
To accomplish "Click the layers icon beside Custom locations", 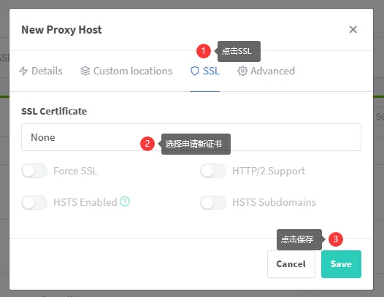I will point(85,71).
